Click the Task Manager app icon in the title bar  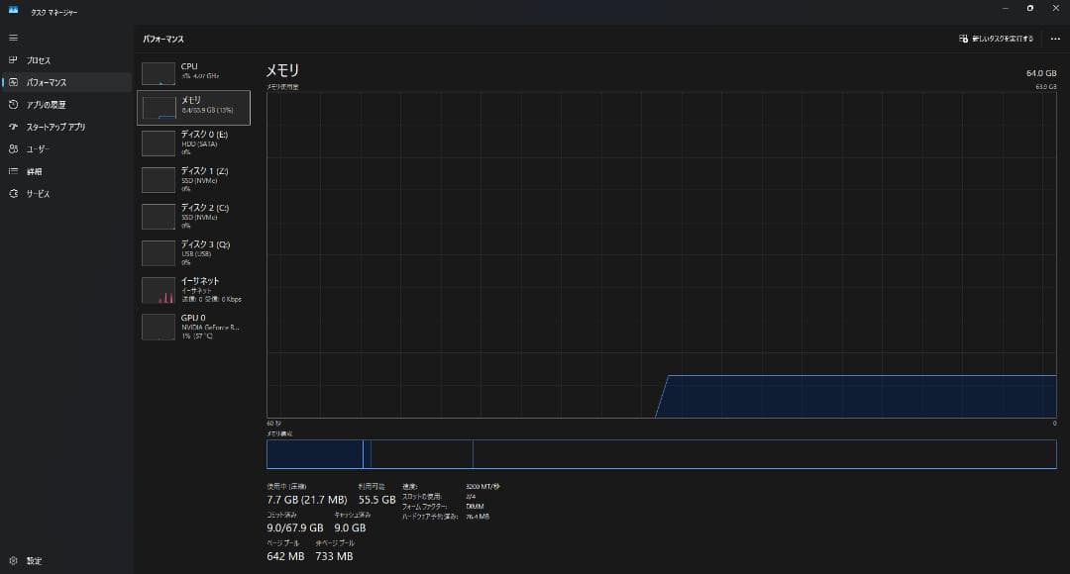[13, 10]
